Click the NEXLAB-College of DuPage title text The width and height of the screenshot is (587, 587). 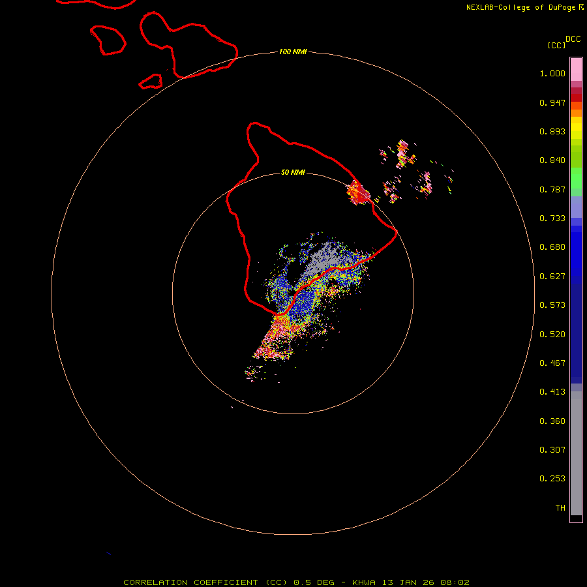[x=520, y=7]
